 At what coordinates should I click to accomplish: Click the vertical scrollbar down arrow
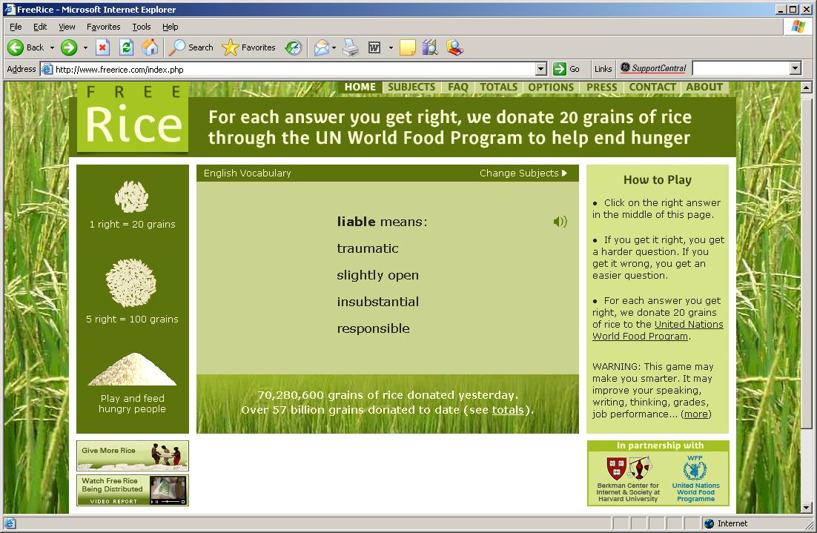click(806, 507)
